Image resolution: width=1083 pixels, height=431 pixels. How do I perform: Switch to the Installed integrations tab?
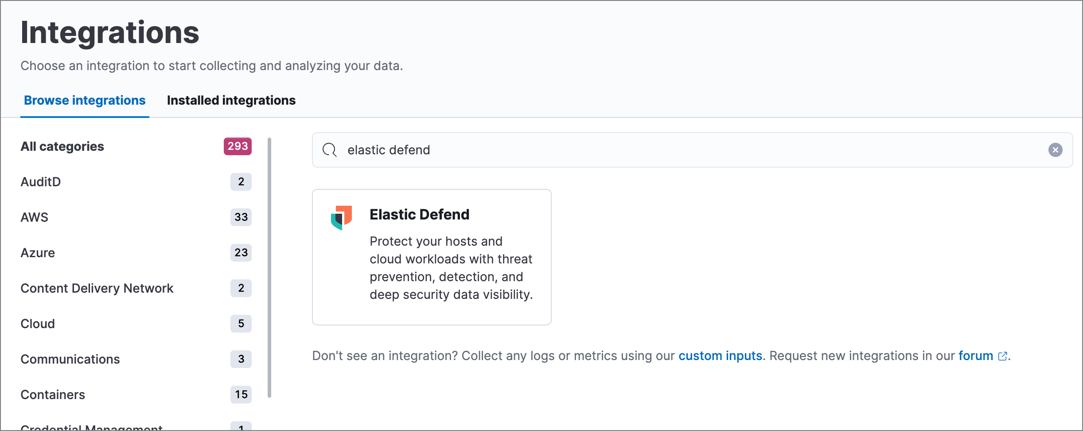pos(231,100)
